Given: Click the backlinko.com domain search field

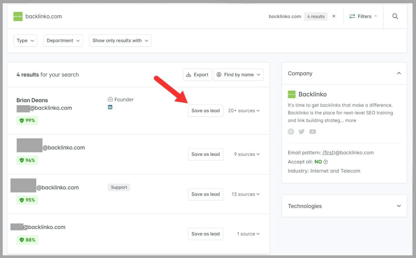Looking at the screenshot, I should click(44, 16).
